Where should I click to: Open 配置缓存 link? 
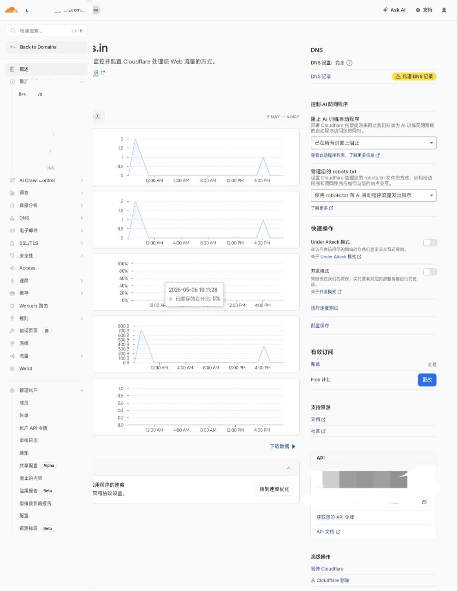tap(320, 326)
